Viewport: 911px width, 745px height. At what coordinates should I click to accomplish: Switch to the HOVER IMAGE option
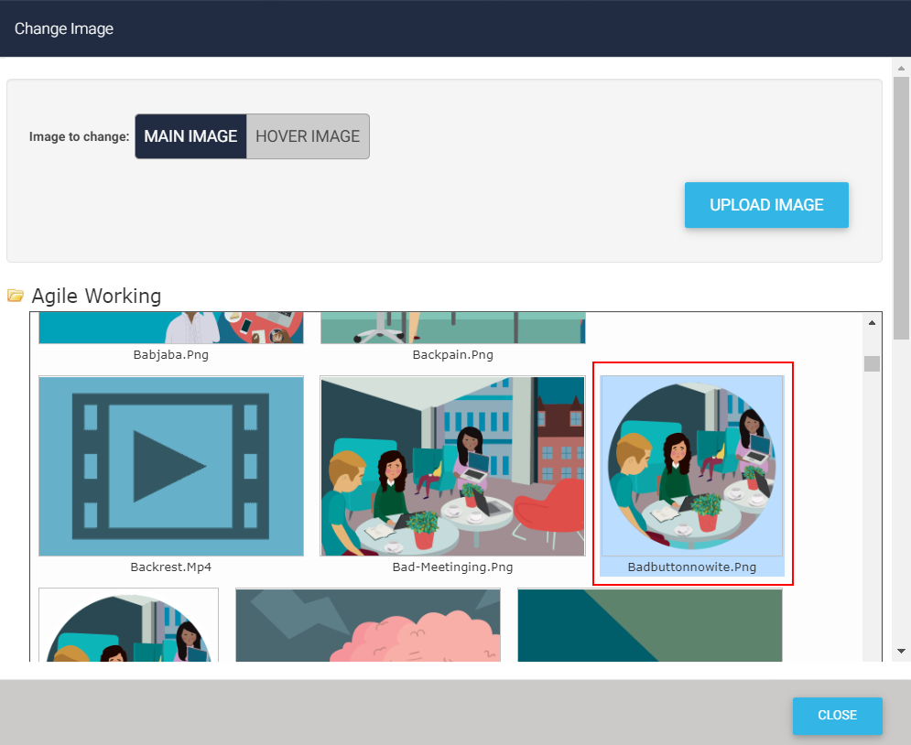(x=308, y=136)
